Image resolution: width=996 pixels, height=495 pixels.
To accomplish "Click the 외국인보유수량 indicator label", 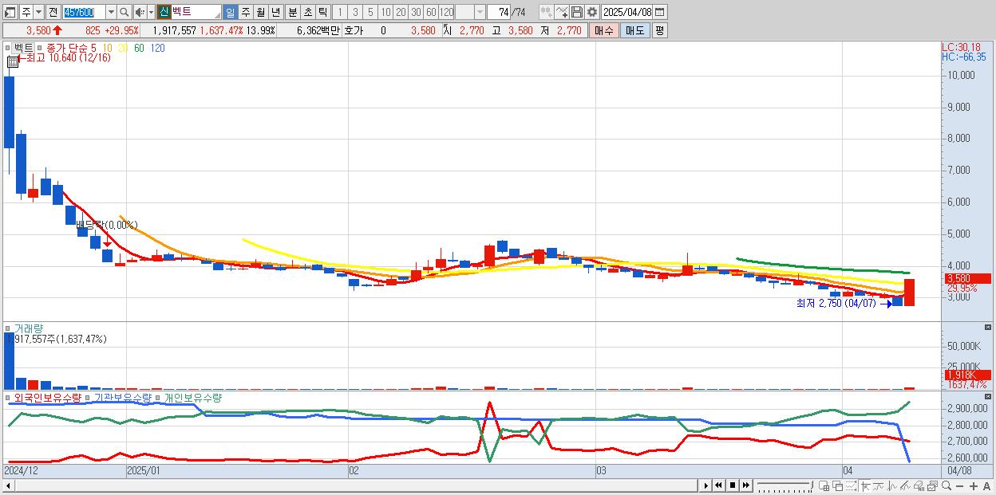I will point(48,397).
